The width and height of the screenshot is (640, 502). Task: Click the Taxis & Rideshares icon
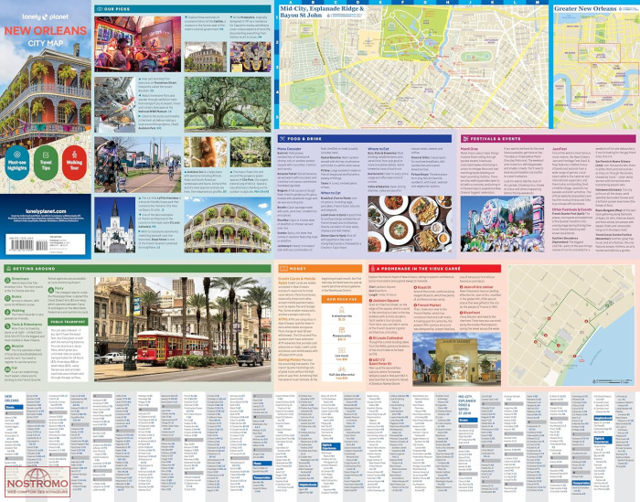click(x=7, y=326)
